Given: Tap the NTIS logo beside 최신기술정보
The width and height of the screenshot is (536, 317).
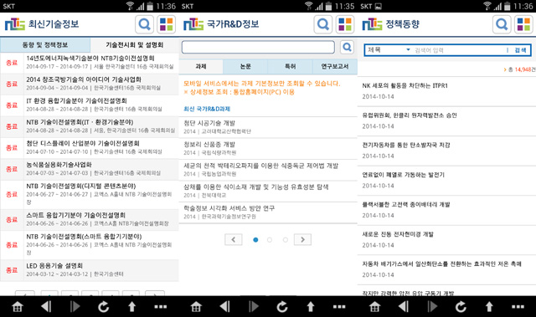Looking at the screenshot, I should point(15,24).
